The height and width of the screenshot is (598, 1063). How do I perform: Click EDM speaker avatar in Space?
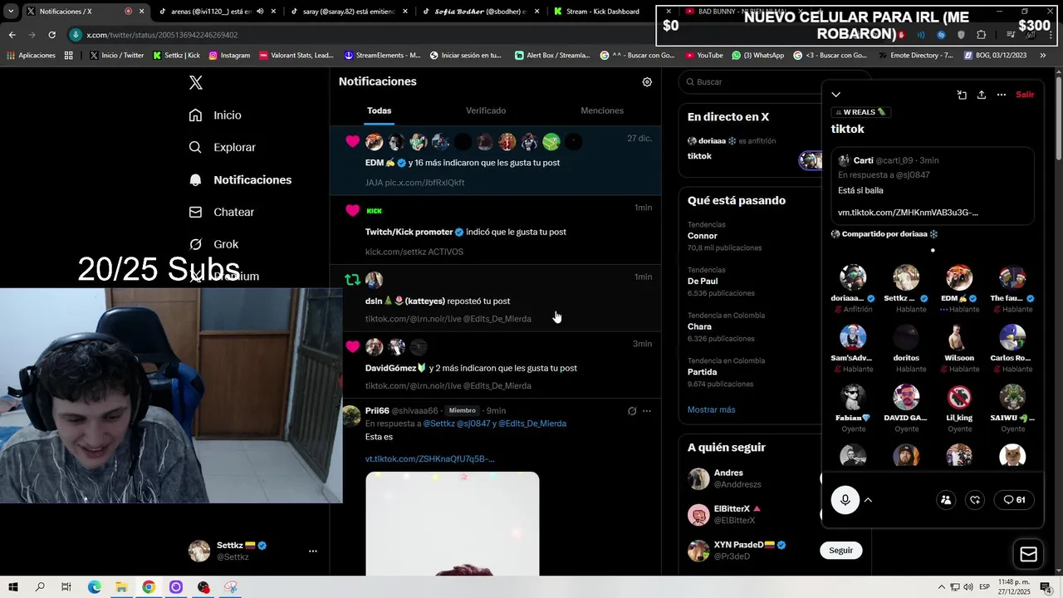[959, 277]
